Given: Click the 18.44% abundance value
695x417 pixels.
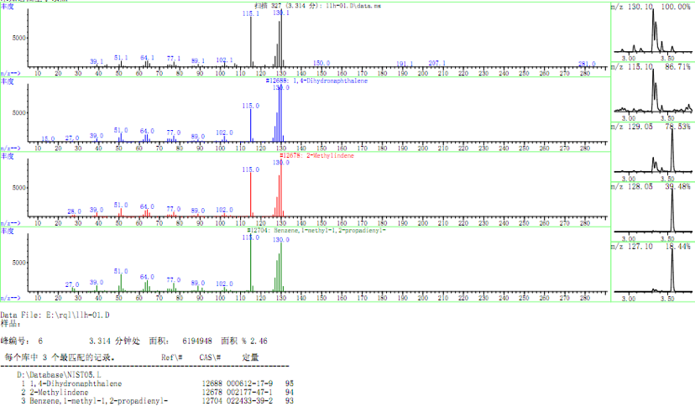Looking at the screenshot, I should (x=677, y=247).
